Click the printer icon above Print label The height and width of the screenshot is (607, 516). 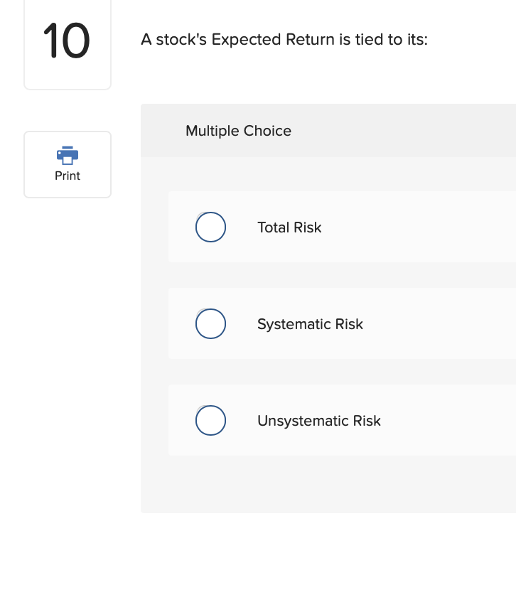click(68, 155)
